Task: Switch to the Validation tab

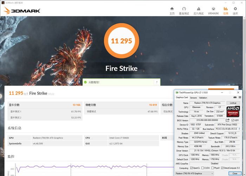Action: click(203, 98)
